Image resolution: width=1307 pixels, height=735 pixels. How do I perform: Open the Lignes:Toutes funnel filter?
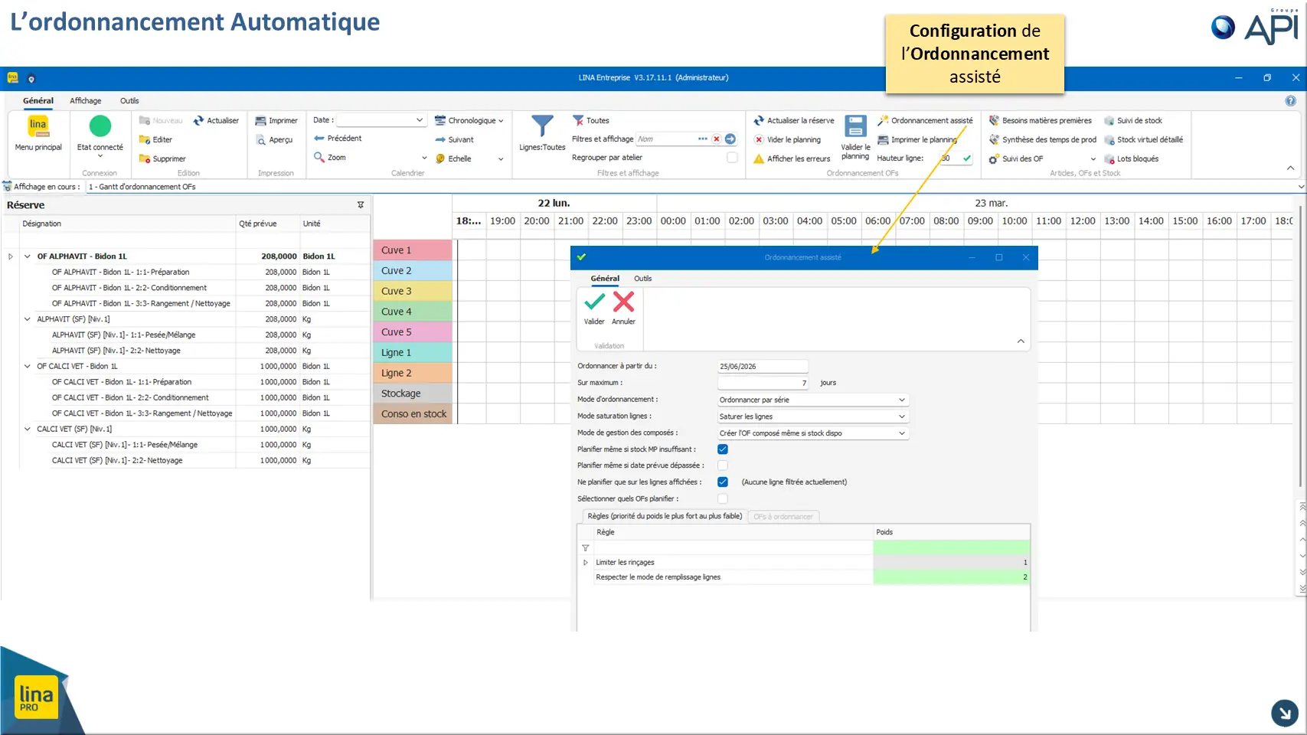(542, 126)
